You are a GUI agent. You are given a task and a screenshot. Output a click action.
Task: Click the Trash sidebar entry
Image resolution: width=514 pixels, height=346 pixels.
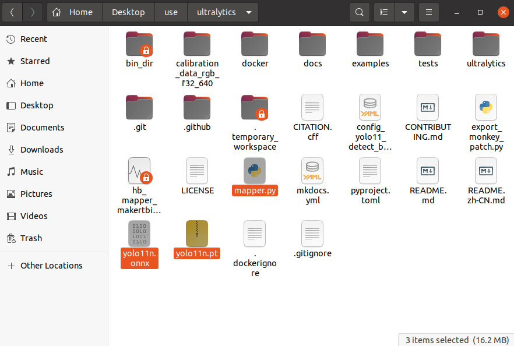point(31,238)
